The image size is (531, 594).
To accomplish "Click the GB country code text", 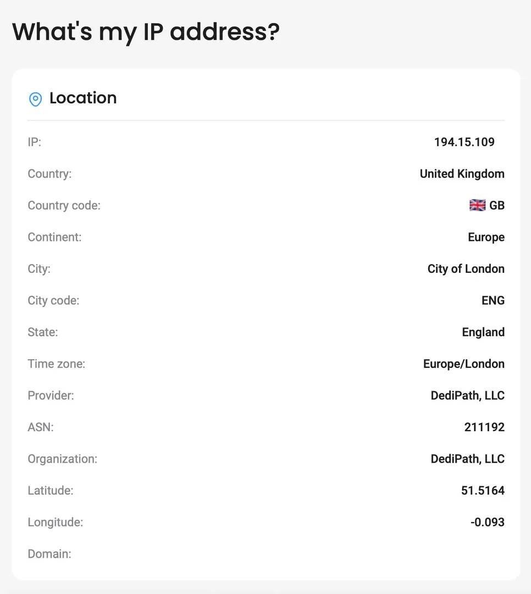I will (x=497, y=206).
